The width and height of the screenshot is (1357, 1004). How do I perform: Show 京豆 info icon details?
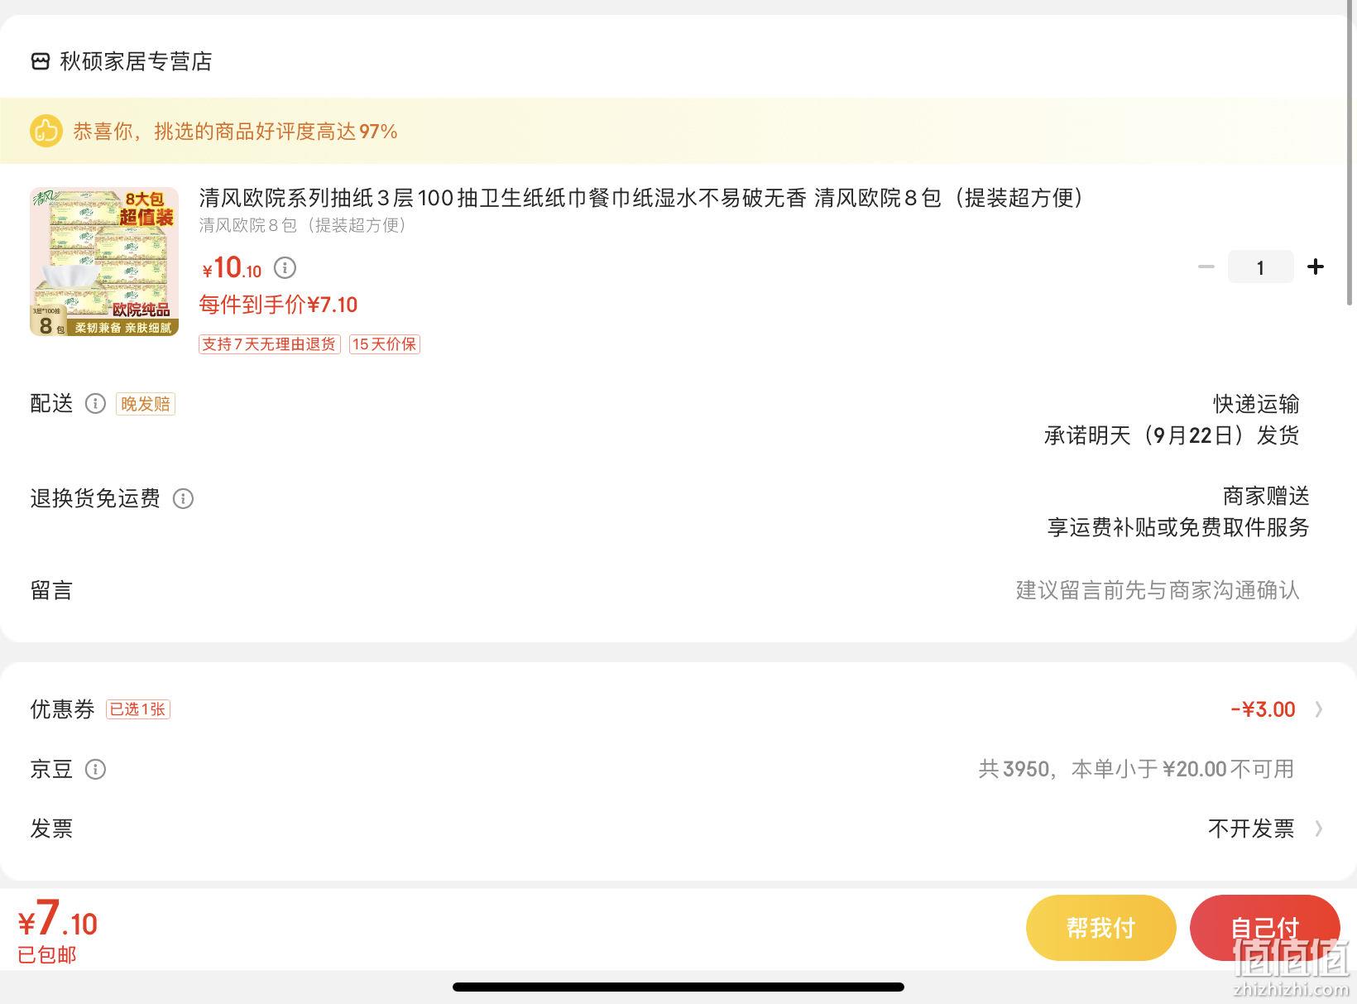tap(95, 770)
